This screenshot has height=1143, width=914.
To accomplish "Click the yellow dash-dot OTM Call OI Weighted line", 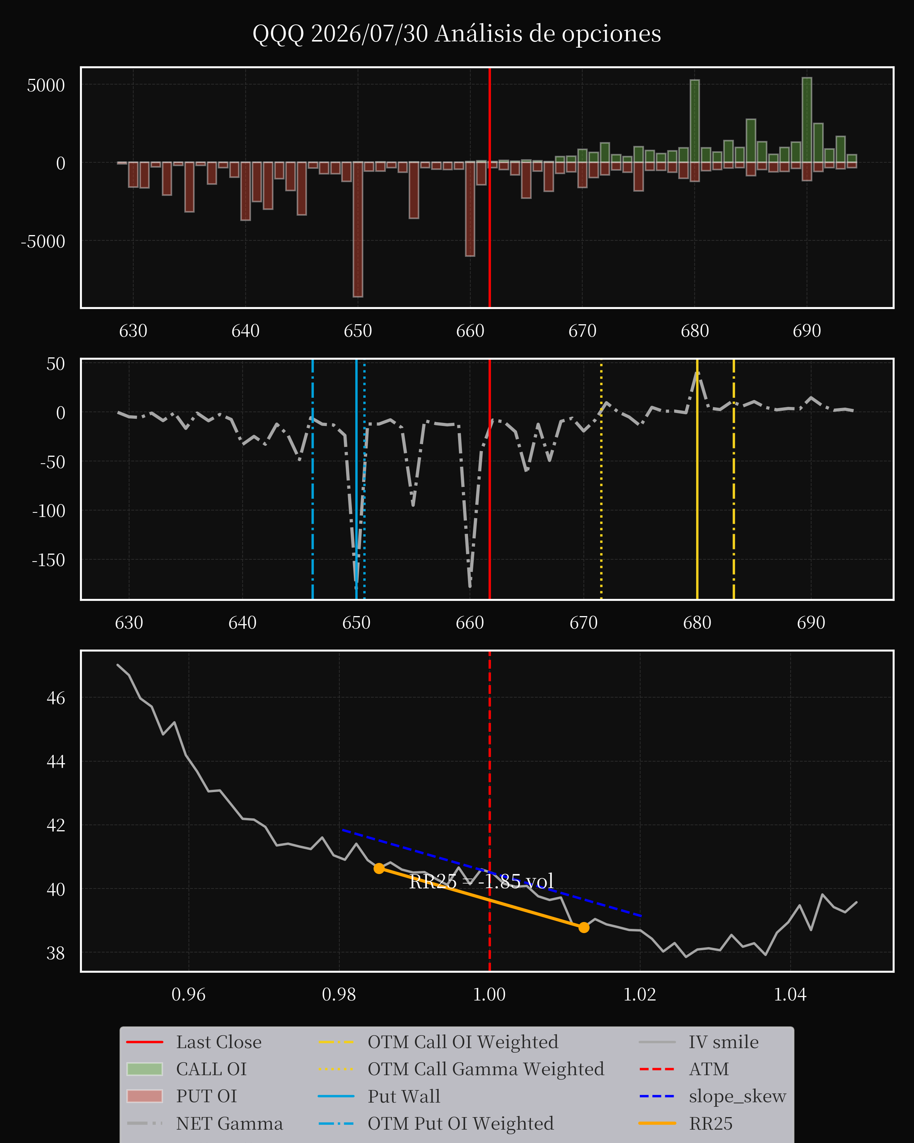I will (734, 479).
